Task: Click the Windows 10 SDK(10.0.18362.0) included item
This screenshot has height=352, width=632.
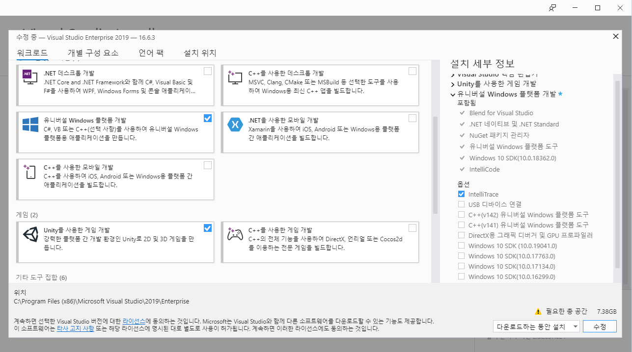Action: coord(513,158)
